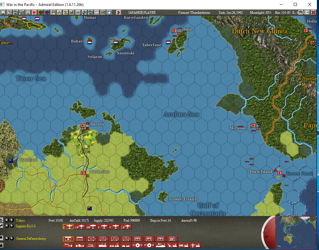Screen dimensions: 319x250
Task: Click the infantry X land unit icon
Action: 91,239
